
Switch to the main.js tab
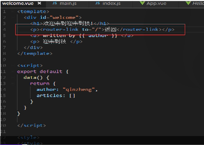(x=68, y=4)
